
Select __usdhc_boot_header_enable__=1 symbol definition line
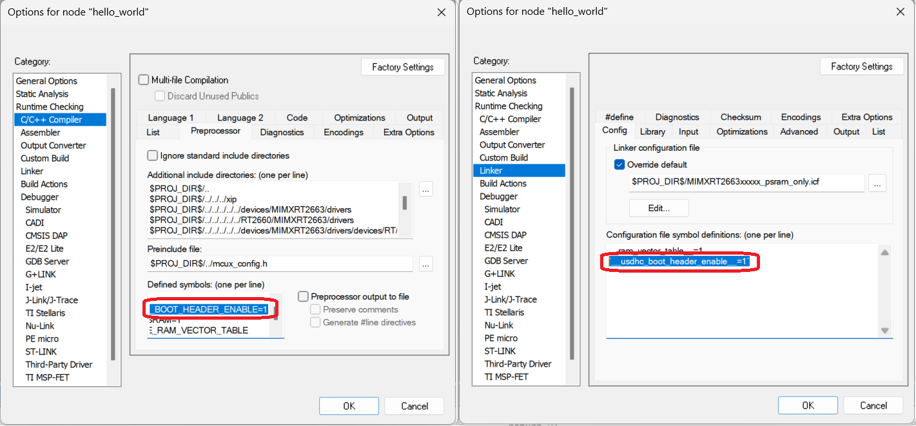(680, 261)
